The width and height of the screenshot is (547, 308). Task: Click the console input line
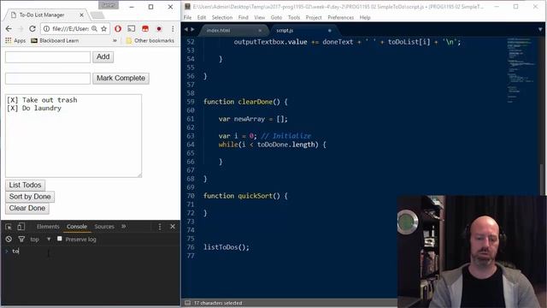tap(91, 251)
